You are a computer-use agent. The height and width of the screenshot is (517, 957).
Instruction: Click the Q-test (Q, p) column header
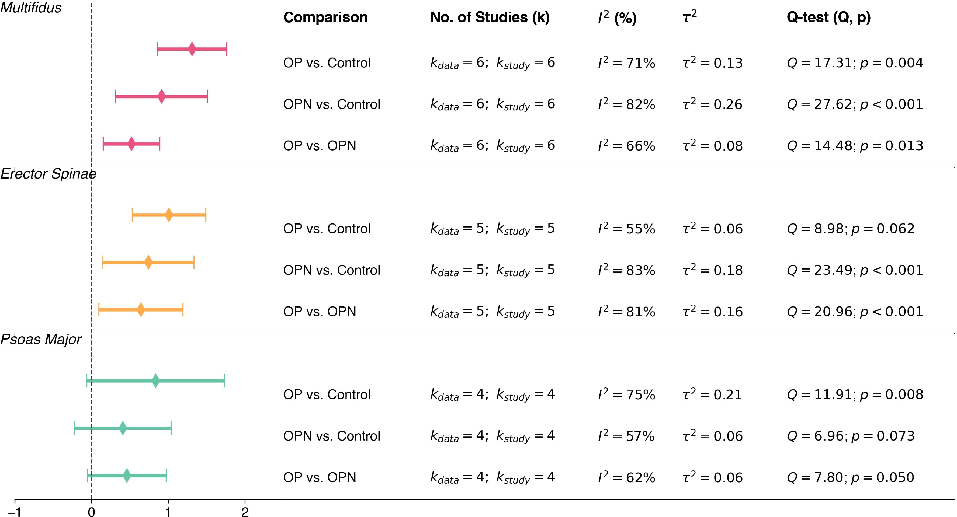click(828, 18)
